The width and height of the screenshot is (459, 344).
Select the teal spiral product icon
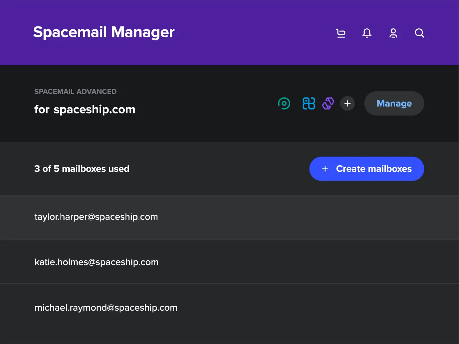pos(284,103)
